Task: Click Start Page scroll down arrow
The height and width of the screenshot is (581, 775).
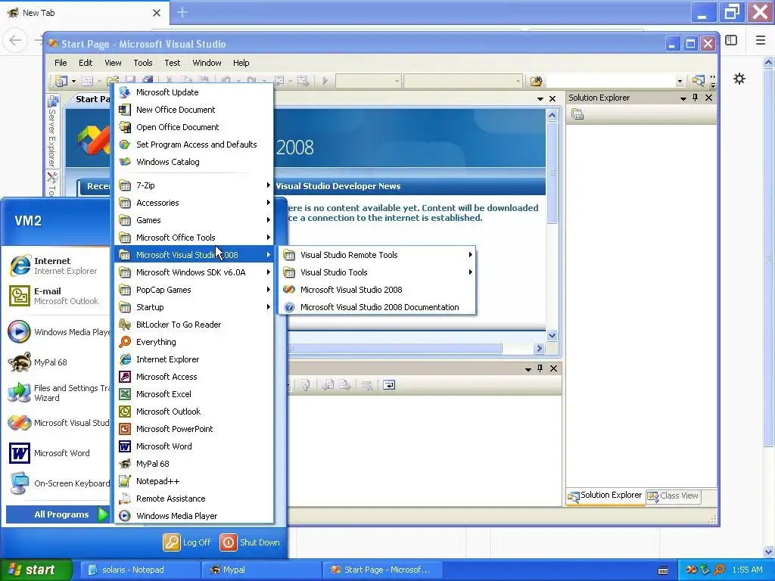Action: [x=552, y=336]
